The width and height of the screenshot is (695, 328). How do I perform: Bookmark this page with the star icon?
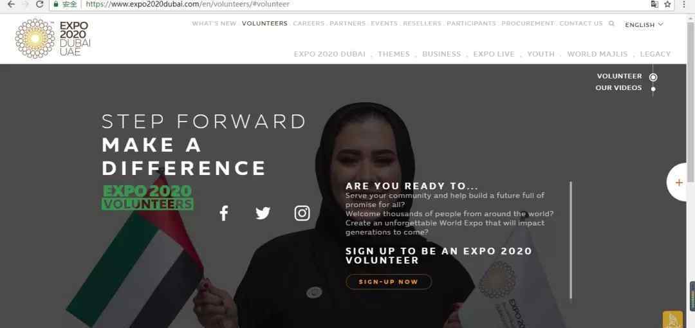tap(667, 5)
